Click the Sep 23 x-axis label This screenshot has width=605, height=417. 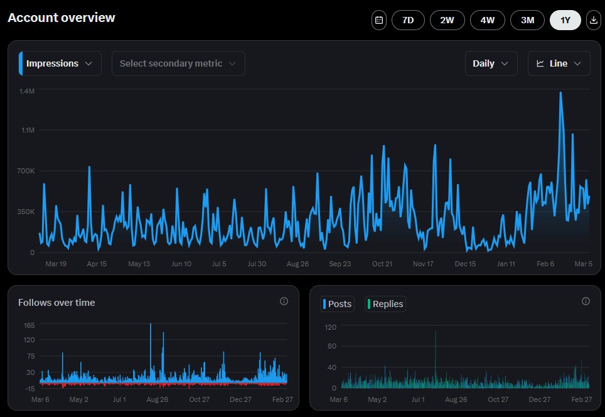[340, 264]
